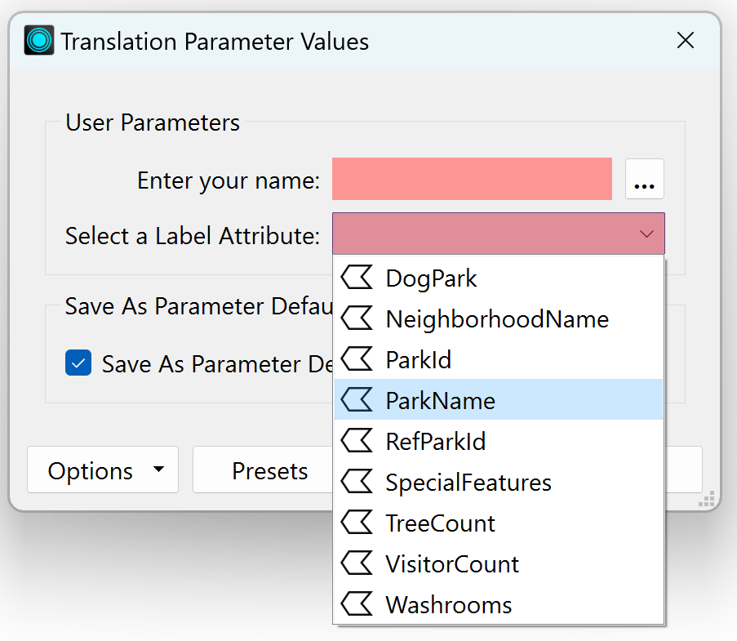737x641 pixels.
Task: Click the attribute icon beside DogPark
Action: coord(357,277)
